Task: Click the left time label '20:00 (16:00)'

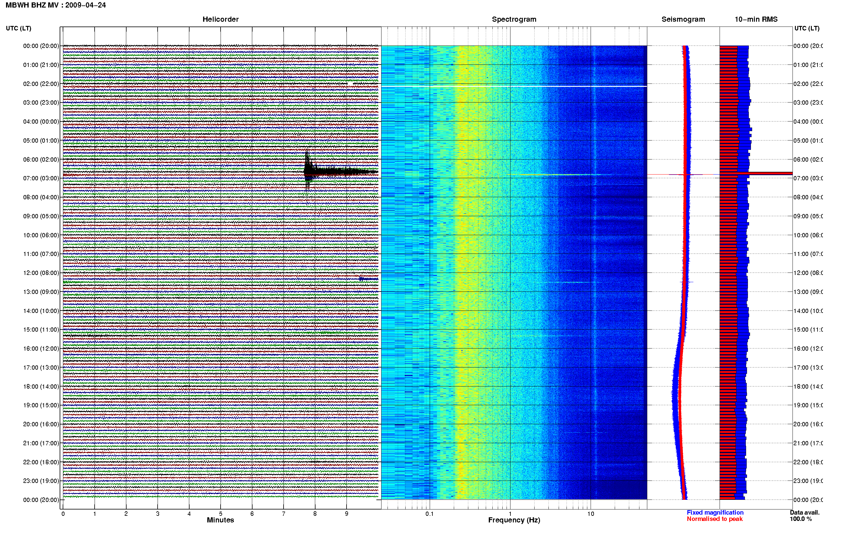Action: pyautogui.click(x=41, y=424)
